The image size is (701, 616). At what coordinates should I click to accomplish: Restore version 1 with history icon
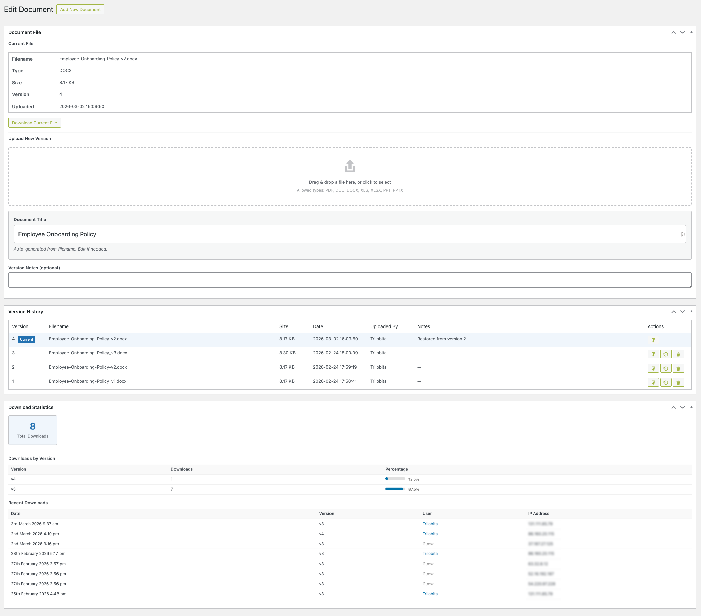665,382
